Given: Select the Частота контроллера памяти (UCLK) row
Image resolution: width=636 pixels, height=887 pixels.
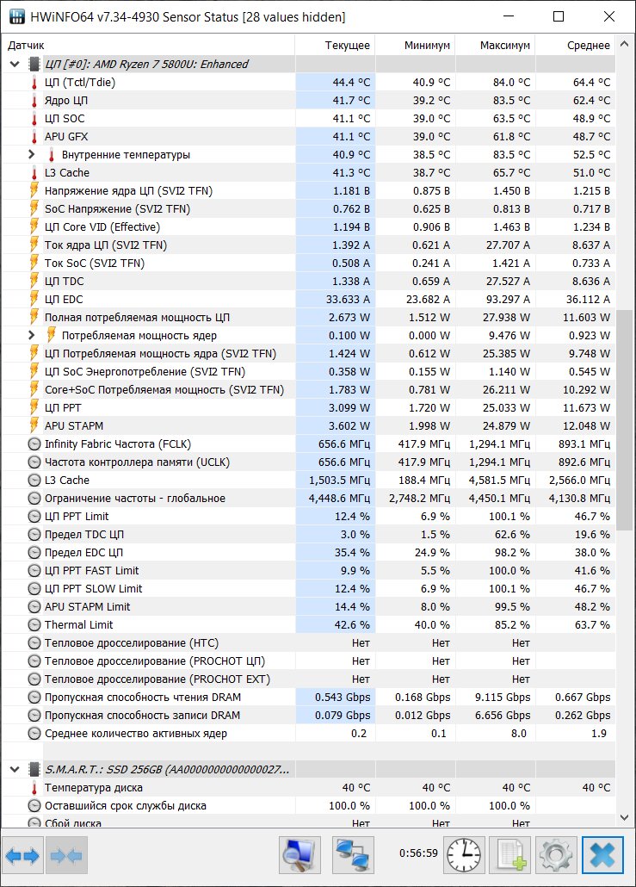Looking at the screenshot, I should (309, 462).
